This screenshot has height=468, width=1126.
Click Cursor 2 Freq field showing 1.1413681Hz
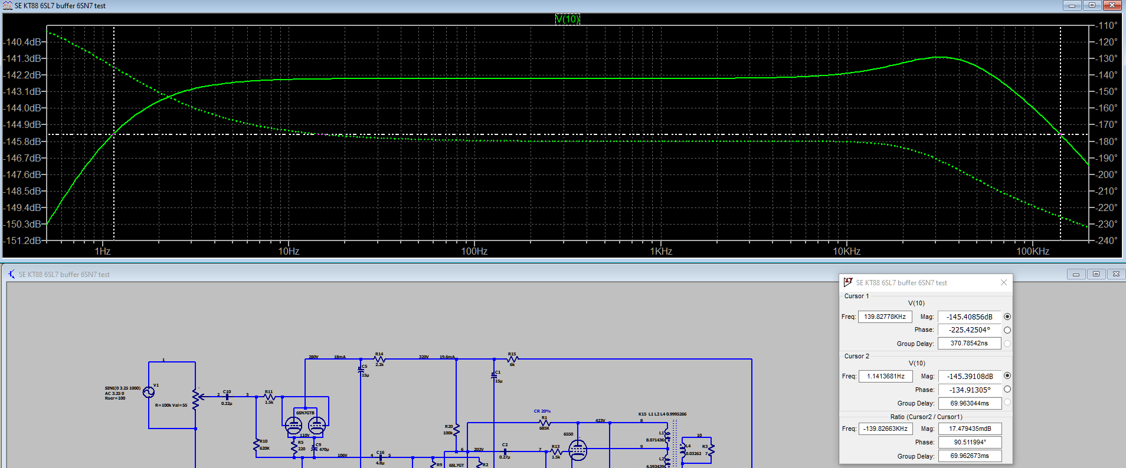(x=885, y=376)
